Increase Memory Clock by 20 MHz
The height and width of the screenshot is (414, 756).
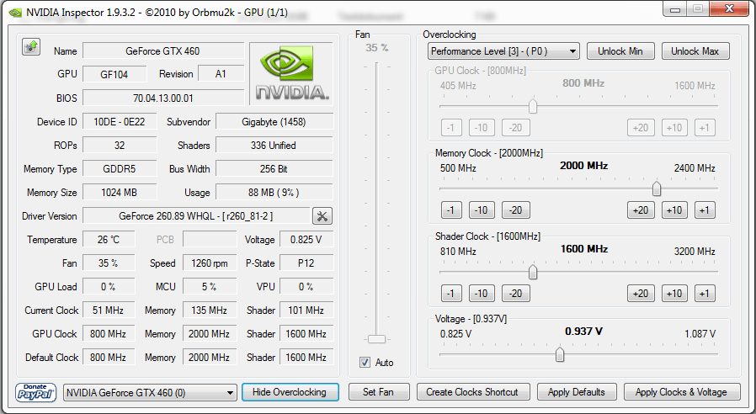click(641, 210)
